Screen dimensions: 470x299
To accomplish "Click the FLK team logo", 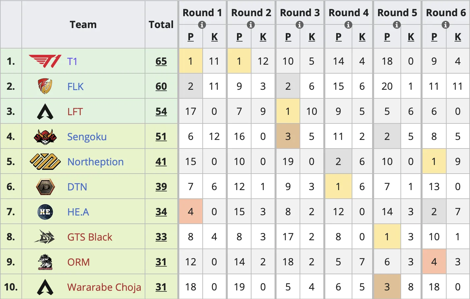I will click(45, 86).
